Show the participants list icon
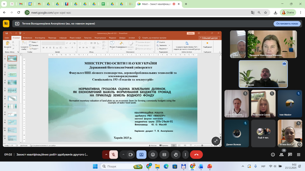This screenshot has width=305, height=171. point(281,155)
